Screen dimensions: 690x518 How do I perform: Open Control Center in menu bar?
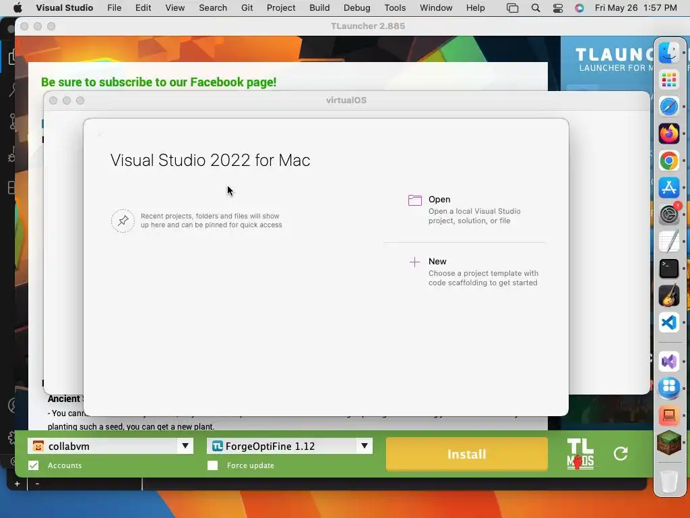[x=557, y=8]
